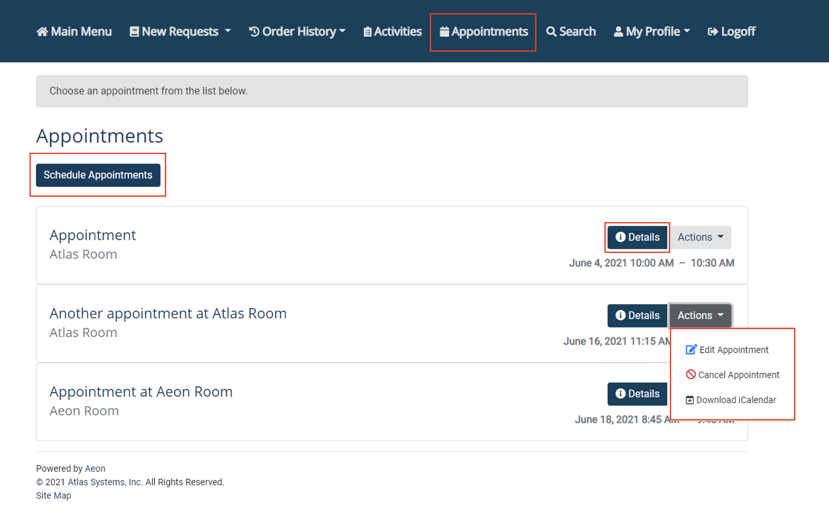This screenshot has width=829, height=527.
Task: Click the Logoff exit icon
Action: (713, 31)
